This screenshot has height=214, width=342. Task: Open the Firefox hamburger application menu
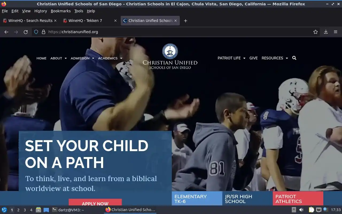pyautogui.click(x=336, y=32)
